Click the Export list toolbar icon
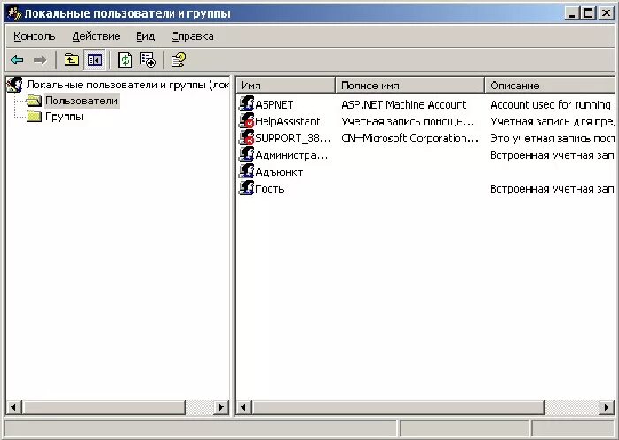The width and height of the screenshot is (619, 440). 148,60
